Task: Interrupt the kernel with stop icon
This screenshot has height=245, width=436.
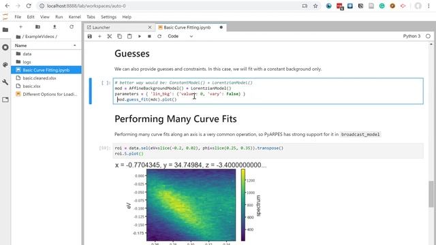Action: pos(149,36)
